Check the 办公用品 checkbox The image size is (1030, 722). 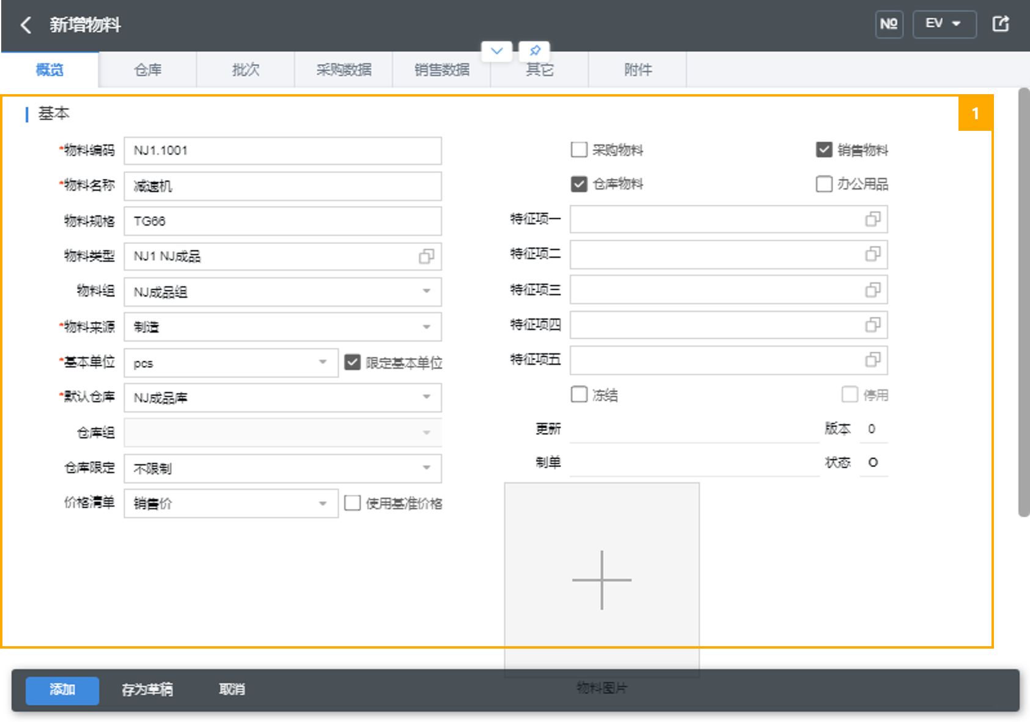(824, 184)
